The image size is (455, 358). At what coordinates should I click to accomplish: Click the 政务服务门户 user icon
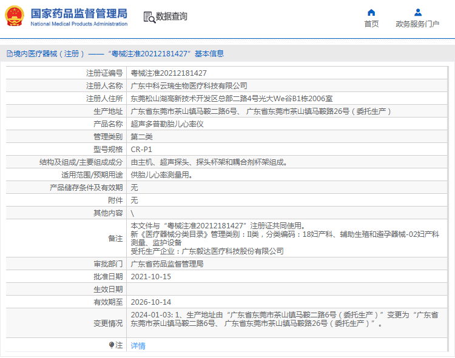point(418,13)
